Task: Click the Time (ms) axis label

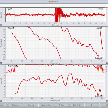Action: [55, 25]
